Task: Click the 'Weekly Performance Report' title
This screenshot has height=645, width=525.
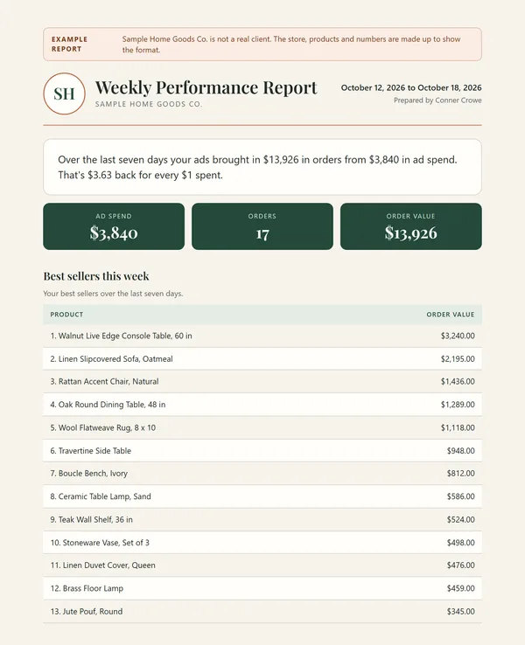Action: [206, 87]
